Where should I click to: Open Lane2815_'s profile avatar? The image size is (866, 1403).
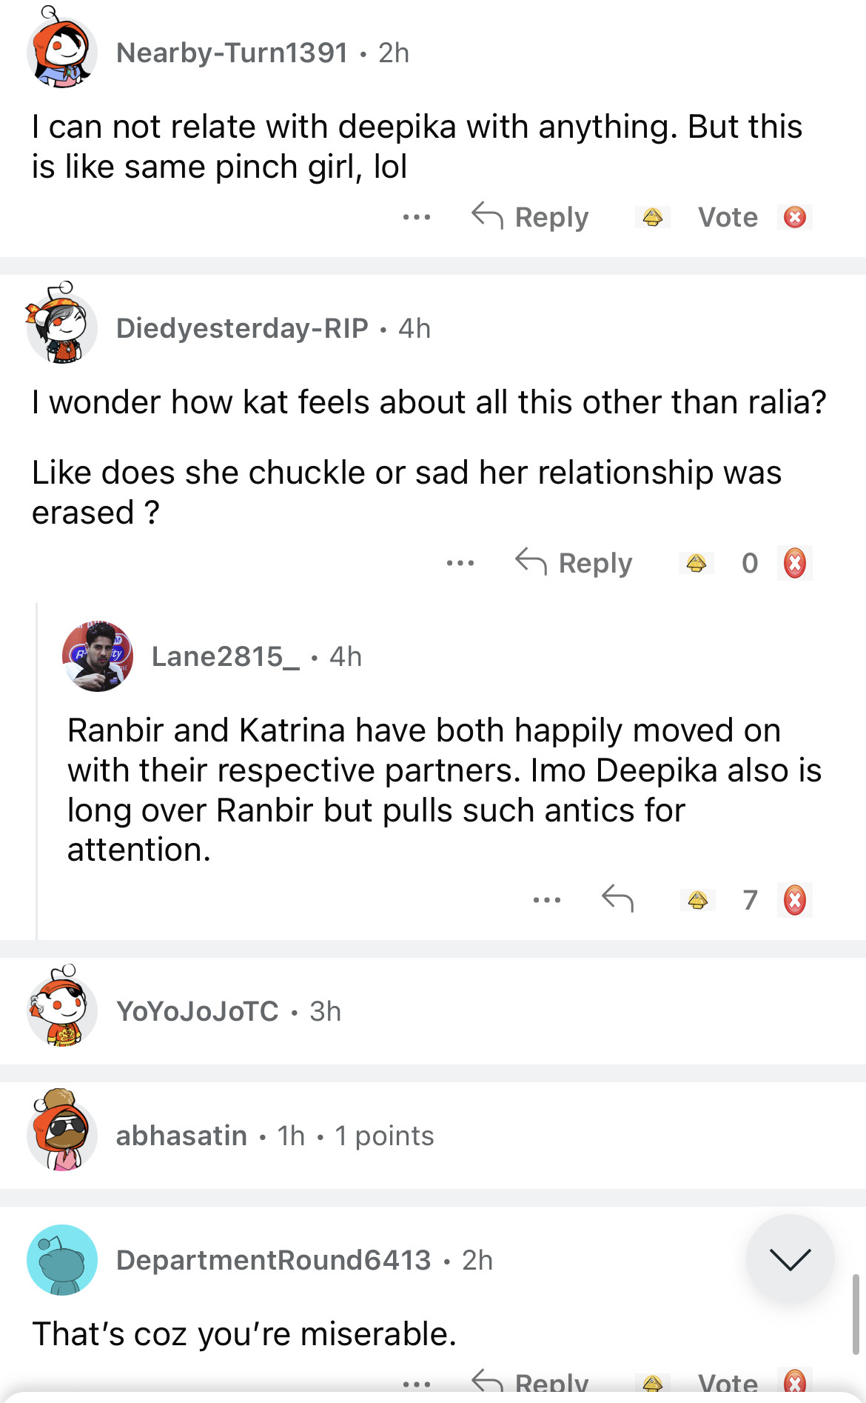tap(98, 656)
